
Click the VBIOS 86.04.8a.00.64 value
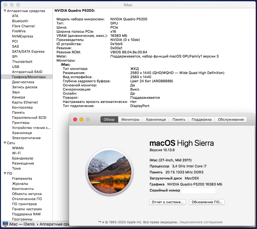(129, 52)
